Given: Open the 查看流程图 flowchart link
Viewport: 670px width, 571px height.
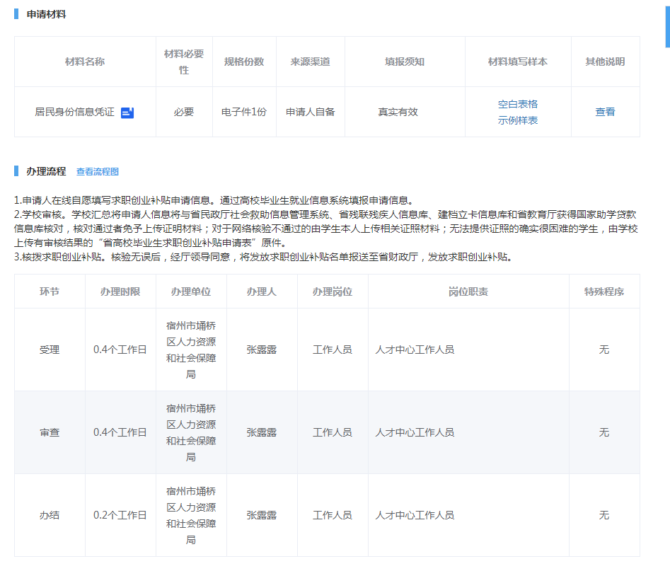Looking at the screenshot, I should 98,172.
